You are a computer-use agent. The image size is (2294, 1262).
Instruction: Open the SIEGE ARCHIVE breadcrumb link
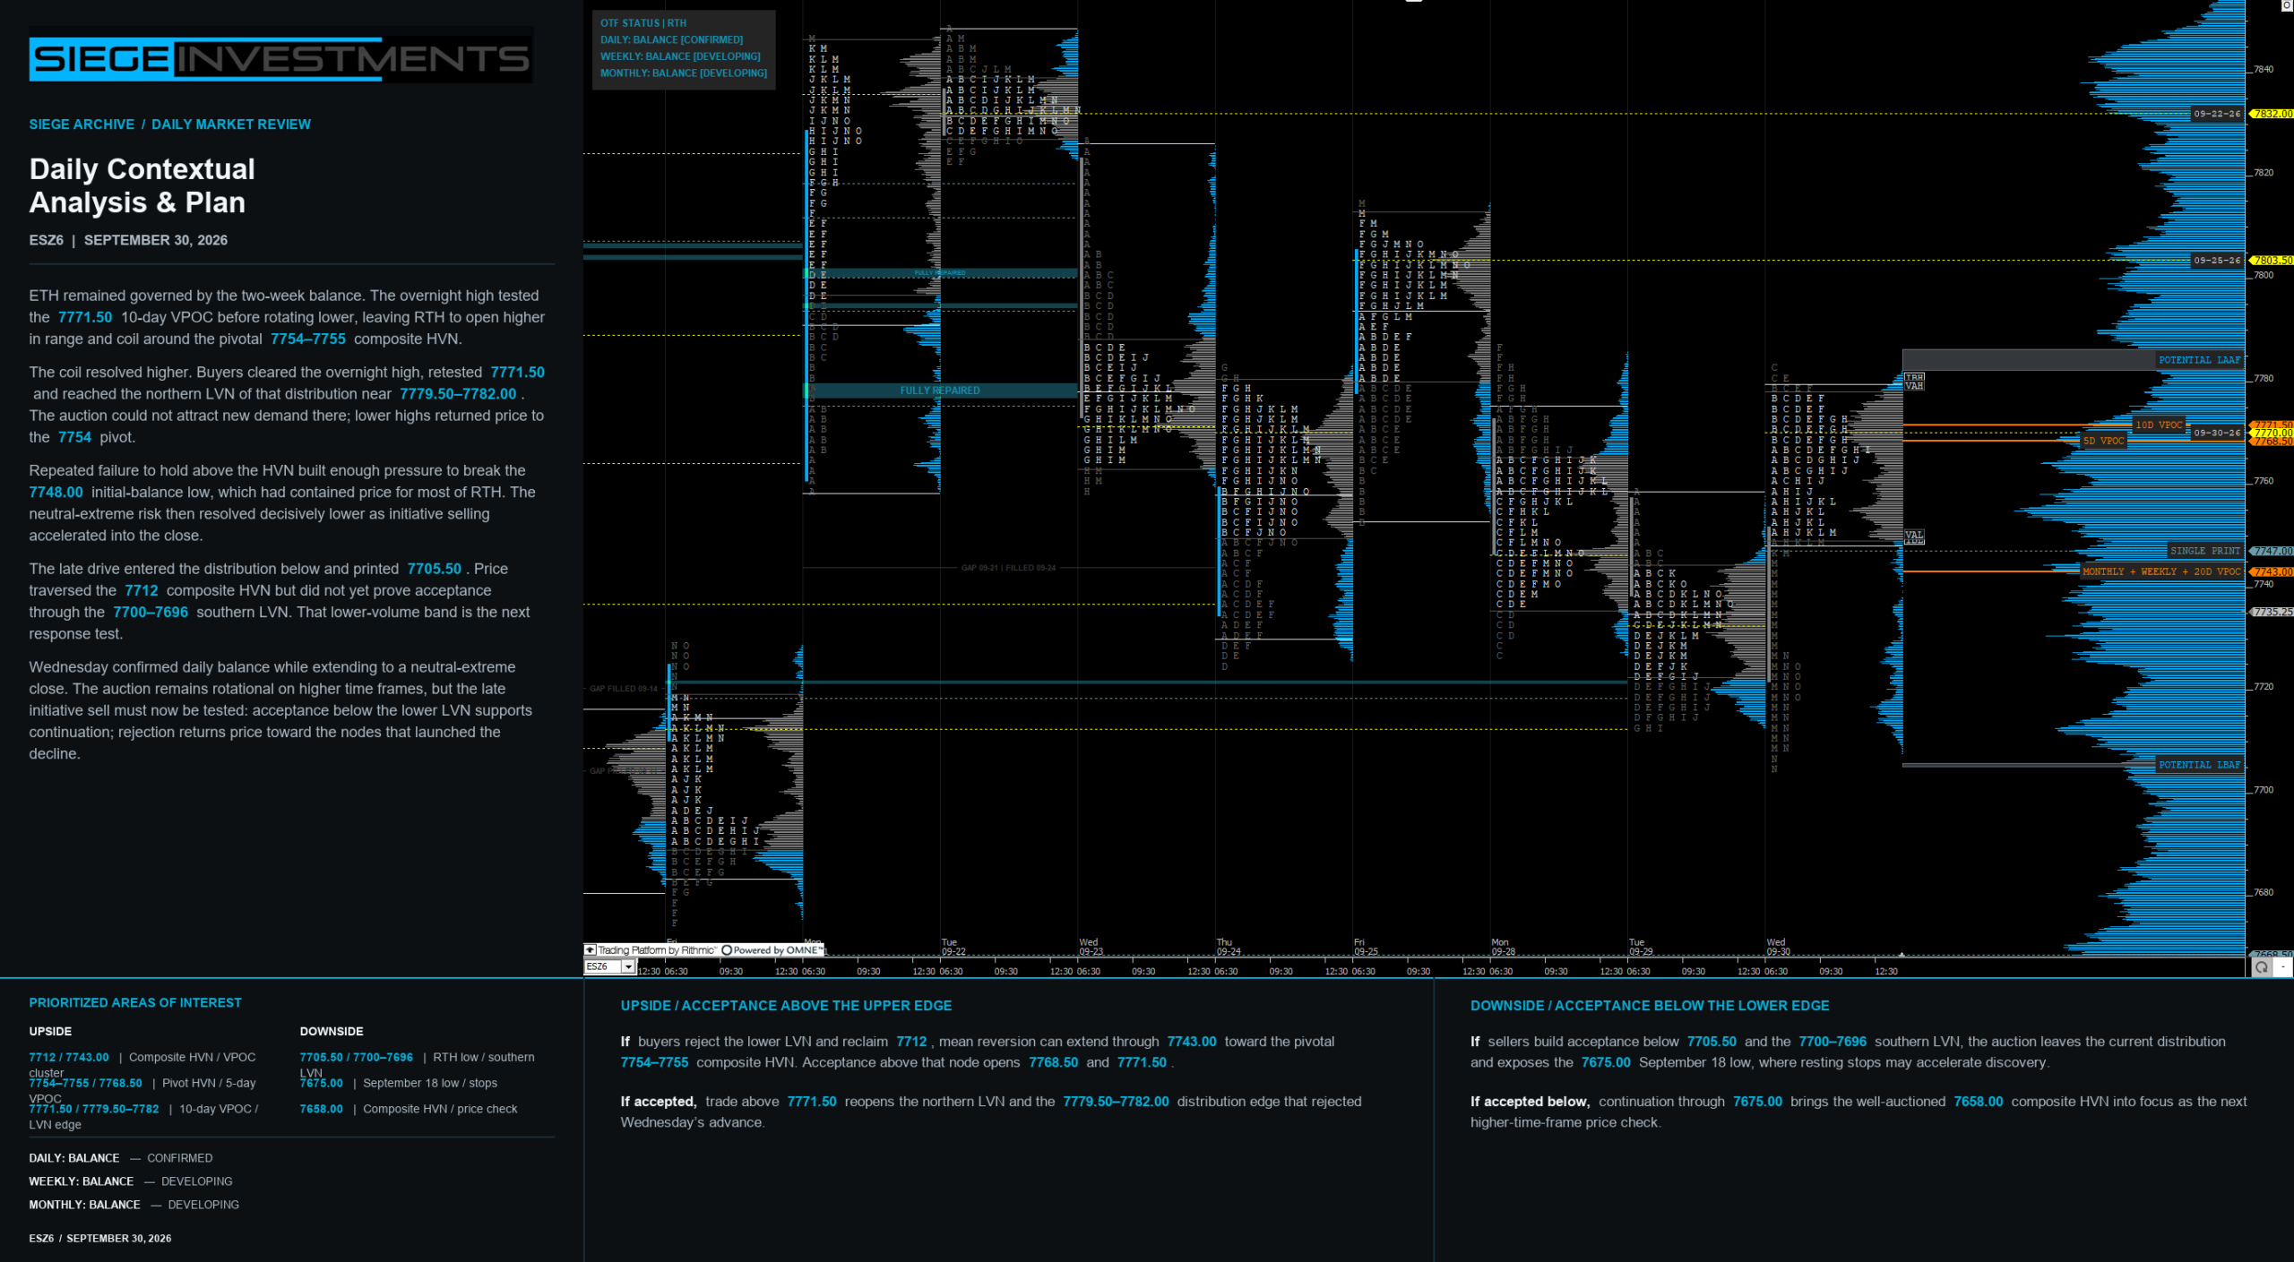tap(82, 124)
